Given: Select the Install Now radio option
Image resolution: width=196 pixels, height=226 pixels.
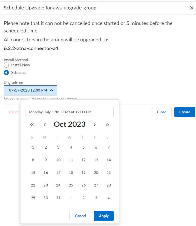Looking at the screenshot, I should coord(7,65).
